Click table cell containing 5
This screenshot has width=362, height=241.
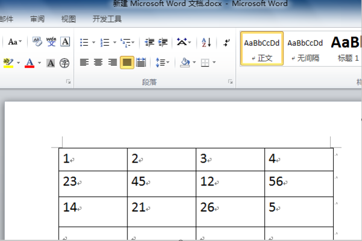299,211
